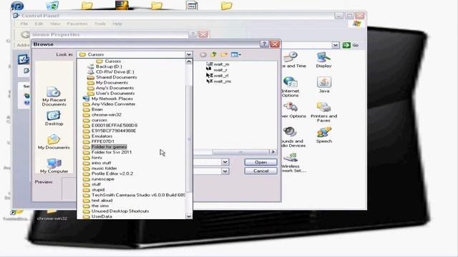
Task: Open Control Panel View menu
Action: (x=55, y=24)
